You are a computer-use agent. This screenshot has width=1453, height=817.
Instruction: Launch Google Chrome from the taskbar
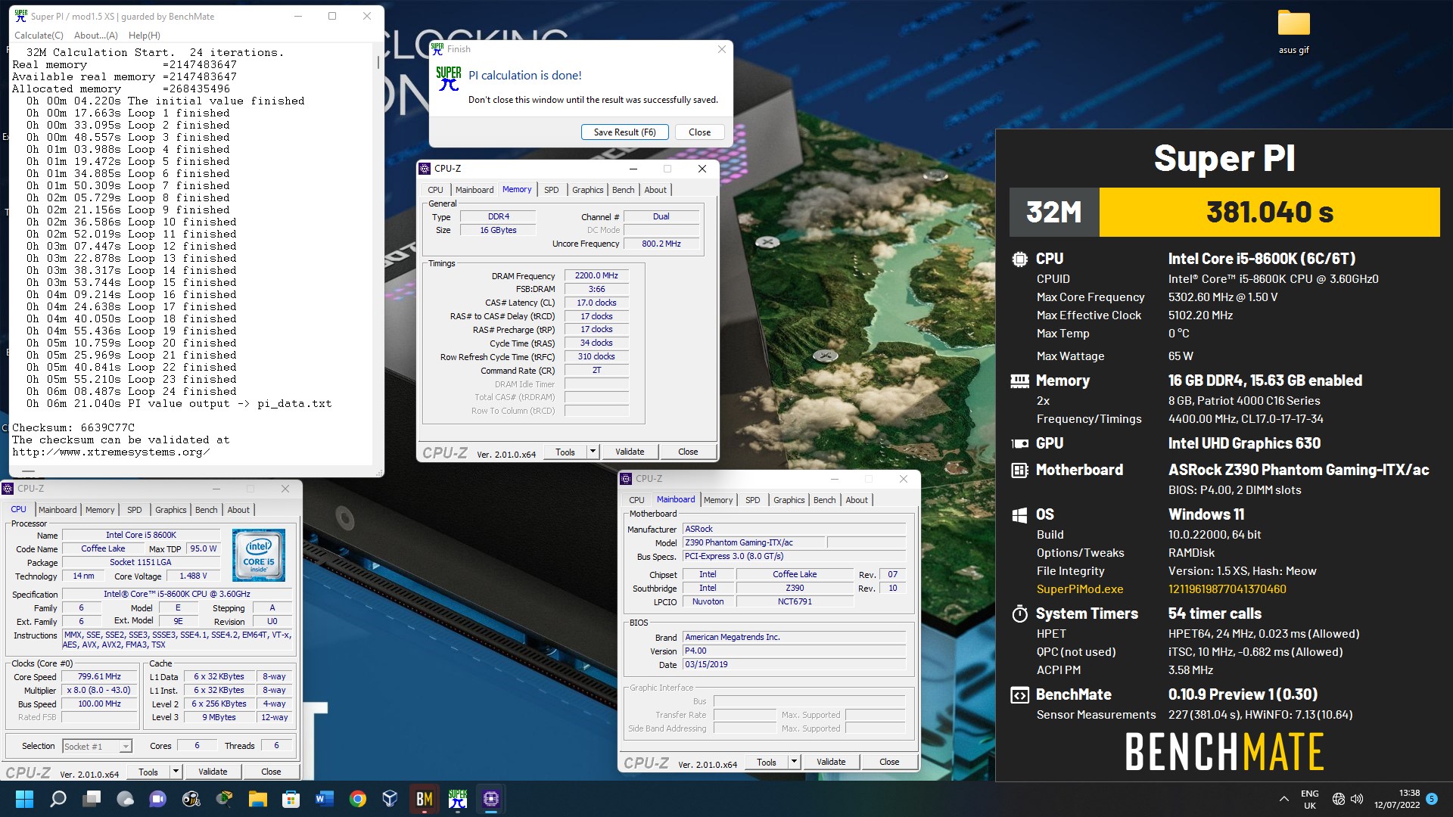pyautogui.click(x=358, y=799)
